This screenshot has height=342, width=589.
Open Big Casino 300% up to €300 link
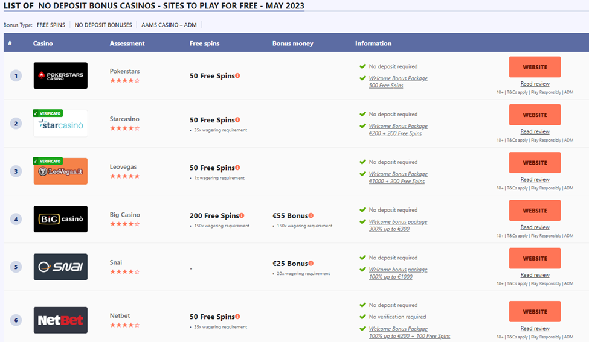pyautogui.click(x=398, y=226)
